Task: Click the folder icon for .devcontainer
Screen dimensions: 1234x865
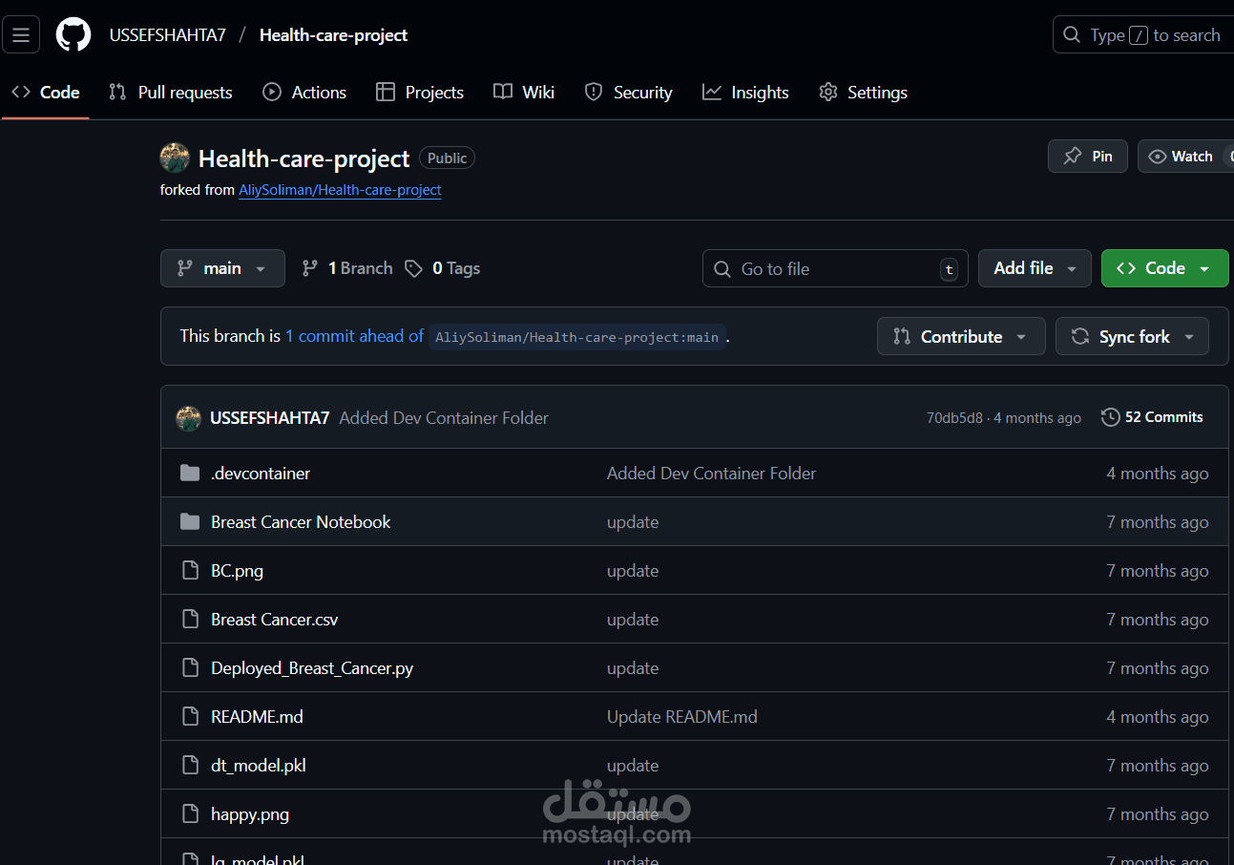Action: (191, 474)
